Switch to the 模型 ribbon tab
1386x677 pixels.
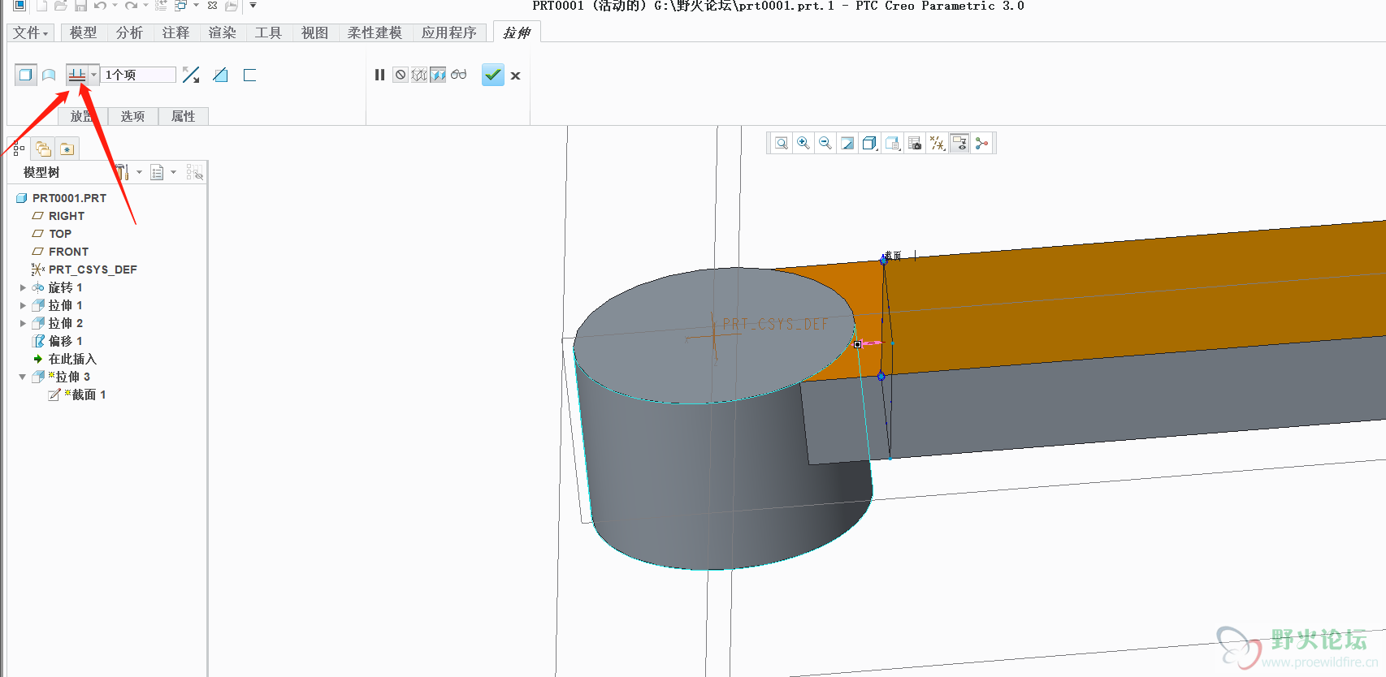[83, 32]
